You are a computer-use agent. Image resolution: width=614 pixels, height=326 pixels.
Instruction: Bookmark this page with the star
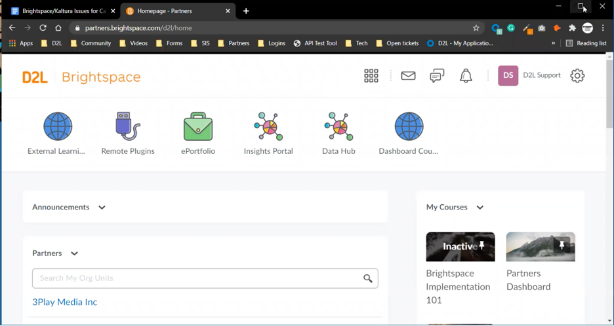point(476,27)
